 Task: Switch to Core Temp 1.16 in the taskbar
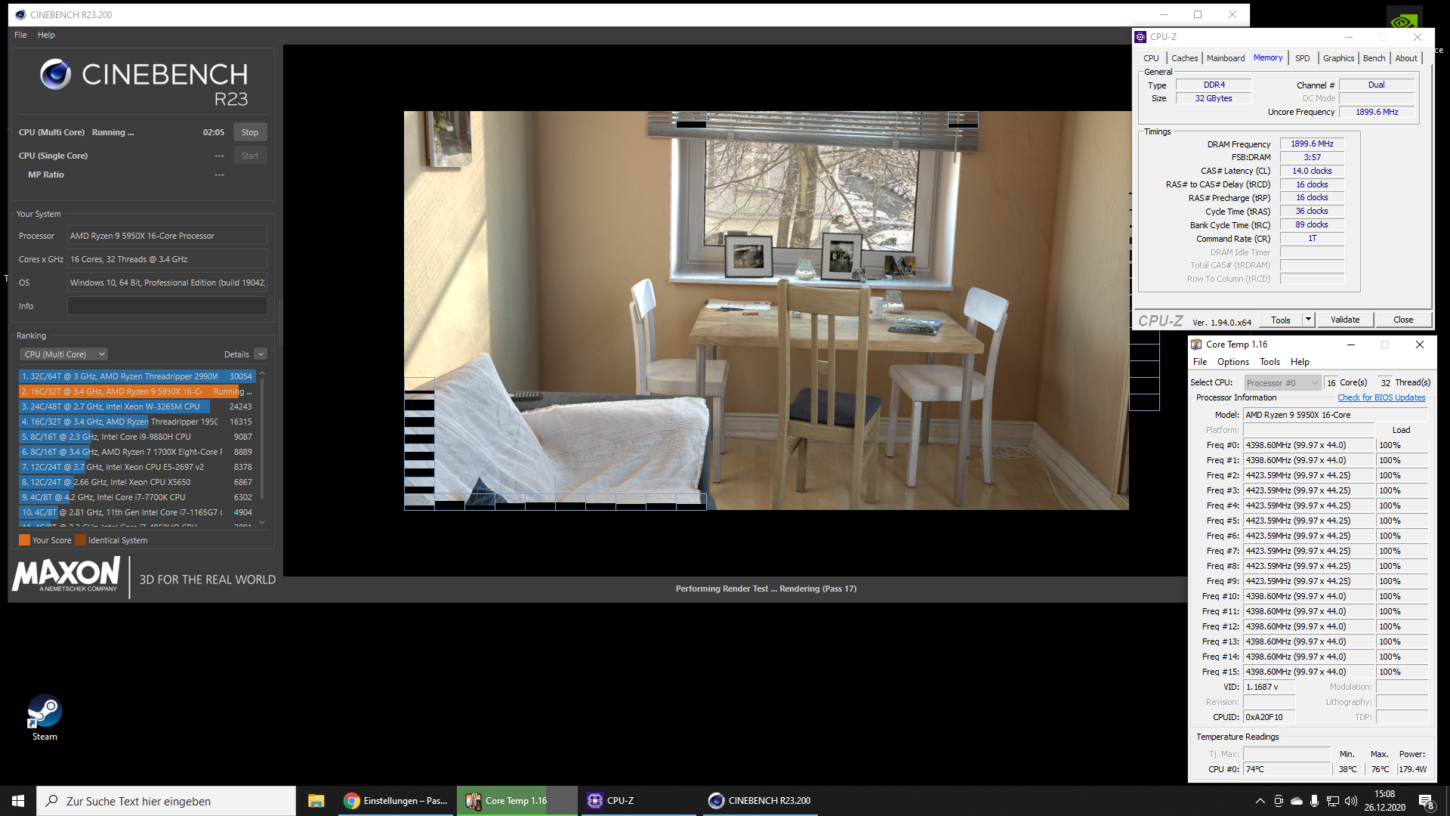[517, 801]
